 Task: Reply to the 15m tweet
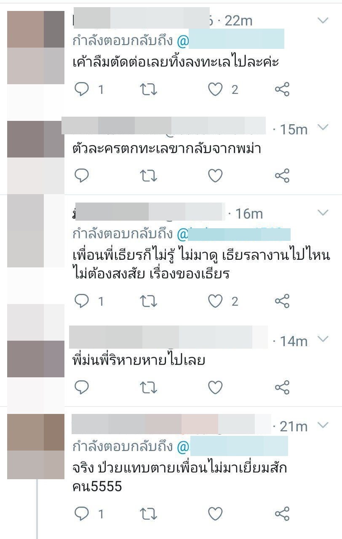coord(81,175)
